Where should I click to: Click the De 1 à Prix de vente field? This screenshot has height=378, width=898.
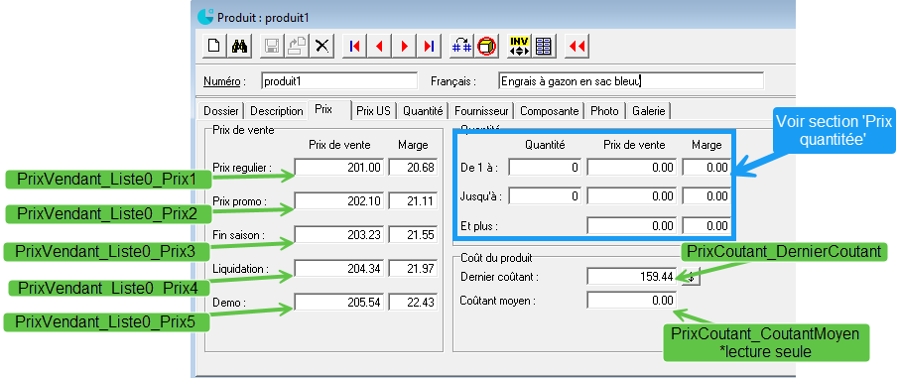click(x=632, y=168)
